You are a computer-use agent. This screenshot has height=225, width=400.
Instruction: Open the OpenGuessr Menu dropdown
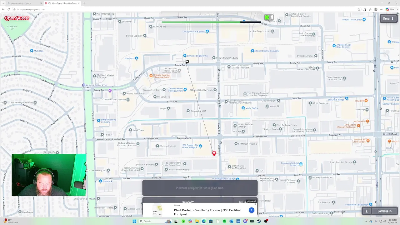coord(388,18)
